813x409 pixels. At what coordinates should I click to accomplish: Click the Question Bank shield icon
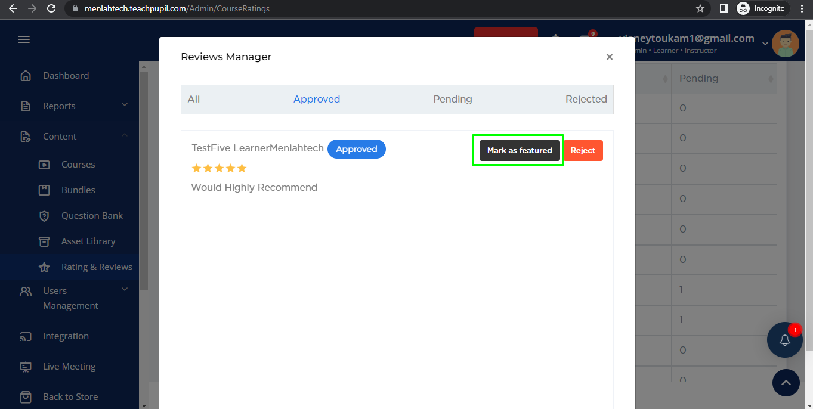[44, 216]
